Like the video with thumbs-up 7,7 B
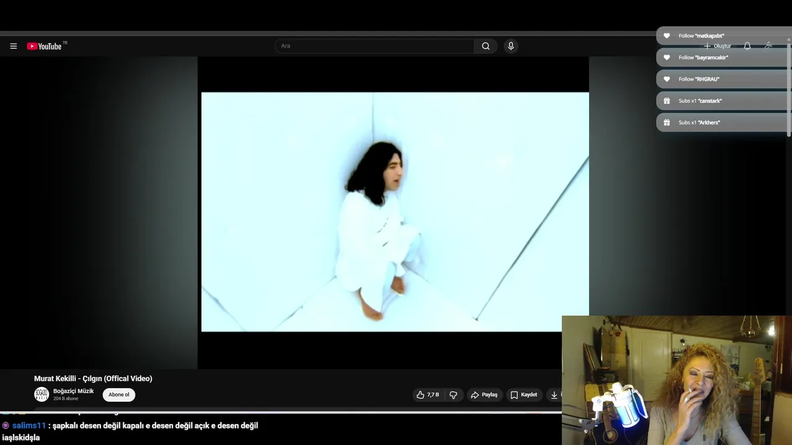This screenshot has height=445, width=792. [x=428, y=394]
